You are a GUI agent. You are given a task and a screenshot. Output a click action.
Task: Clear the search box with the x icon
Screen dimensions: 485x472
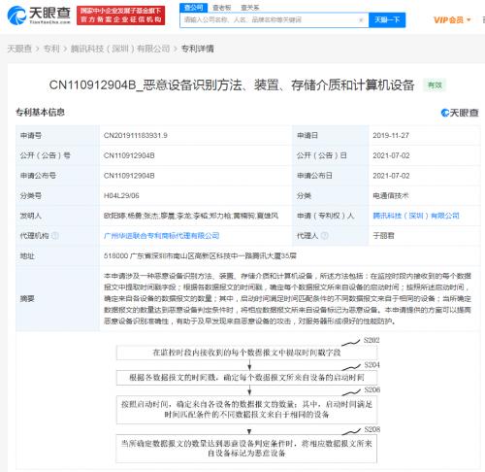[361, 20]
